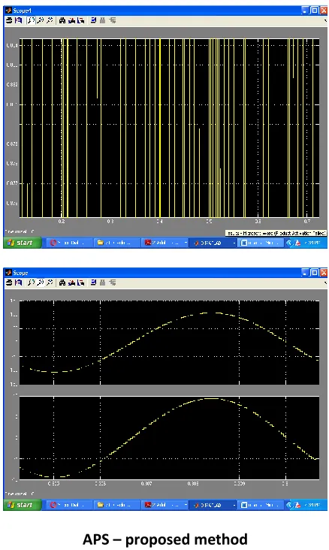This screenshot has height=550, width=329.
Task: Minimize the lower Scope window
Action: [x=306, y=273]
